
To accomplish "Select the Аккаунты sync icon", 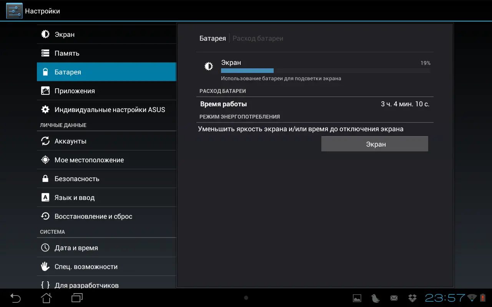I will pyautogui.click(x=45, y=141).
